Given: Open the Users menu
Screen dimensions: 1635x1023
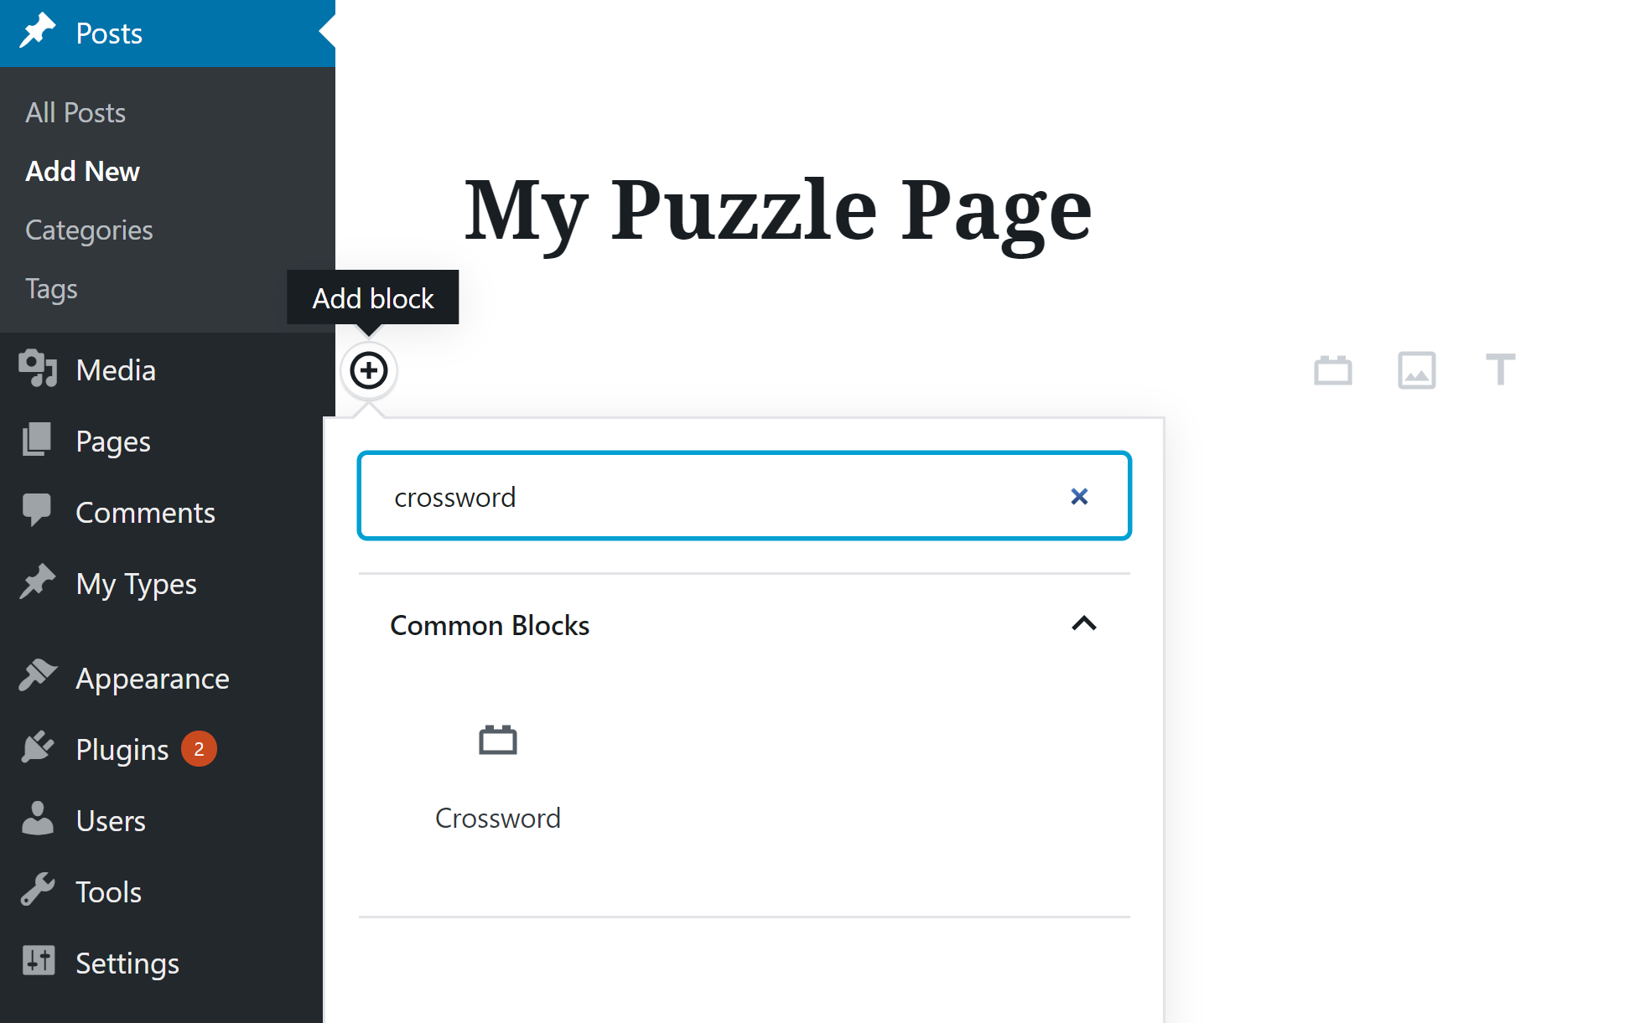Looking at the screenshot, I should pos(110,821).
